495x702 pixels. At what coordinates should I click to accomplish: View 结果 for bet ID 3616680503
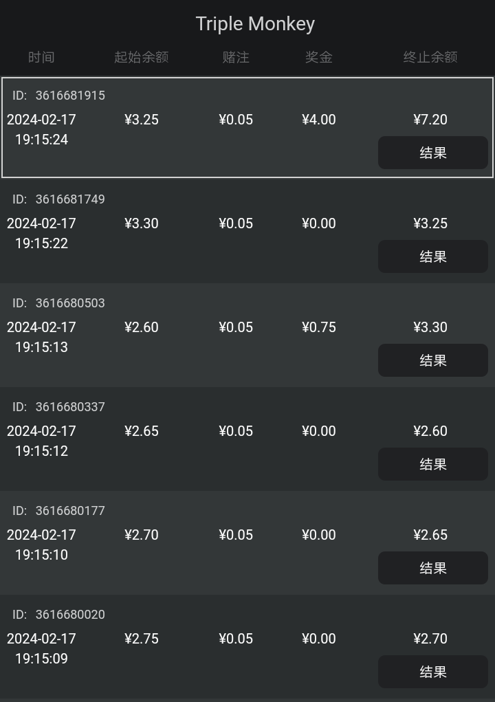(x=433, y=360)
